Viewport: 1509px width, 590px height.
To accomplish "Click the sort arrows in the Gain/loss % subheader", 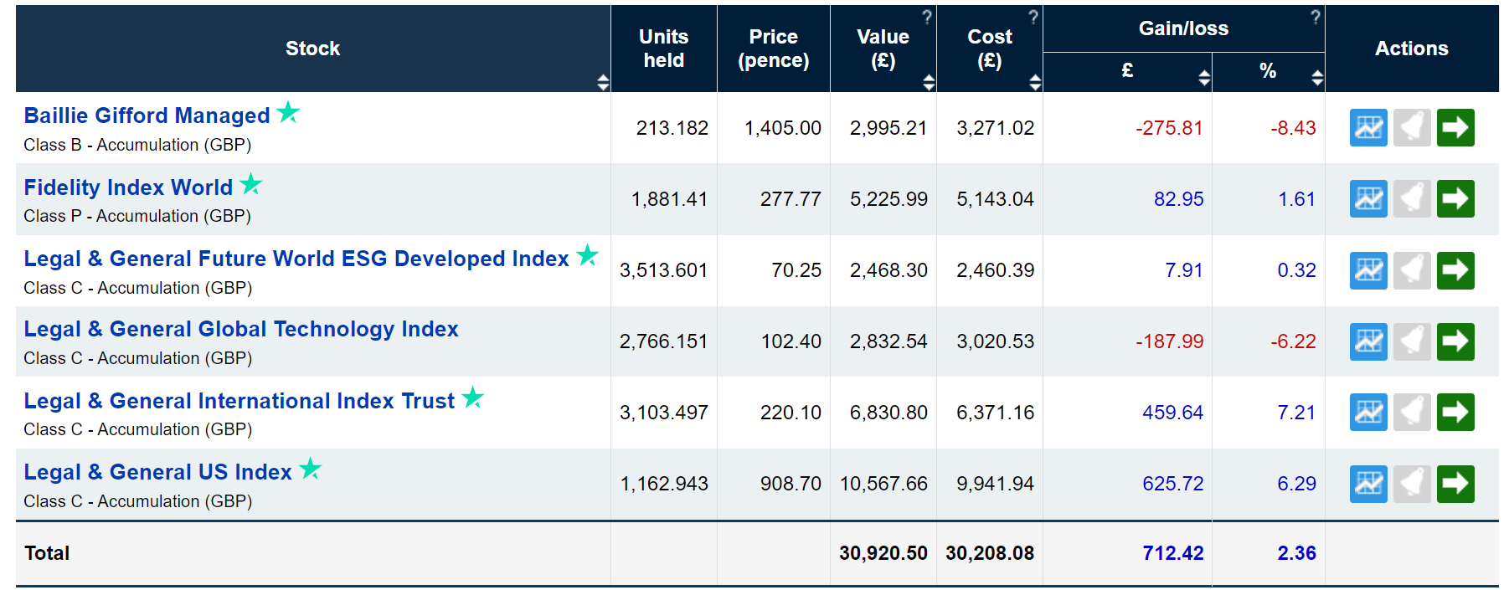I will coord(1317,78).
